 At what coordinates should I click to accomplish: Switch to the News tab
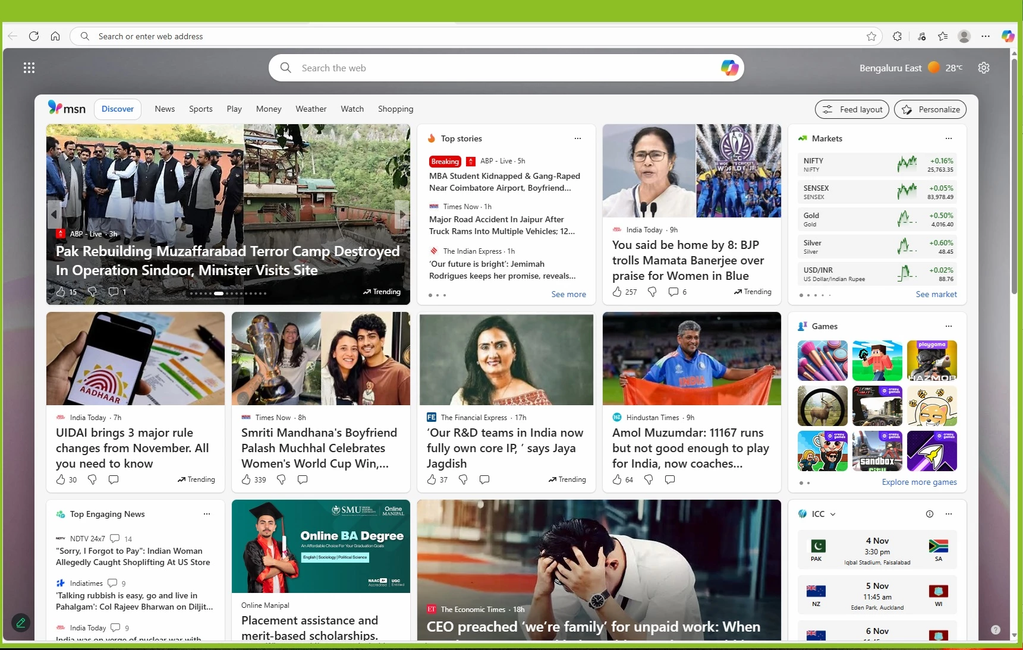(165, 109)
